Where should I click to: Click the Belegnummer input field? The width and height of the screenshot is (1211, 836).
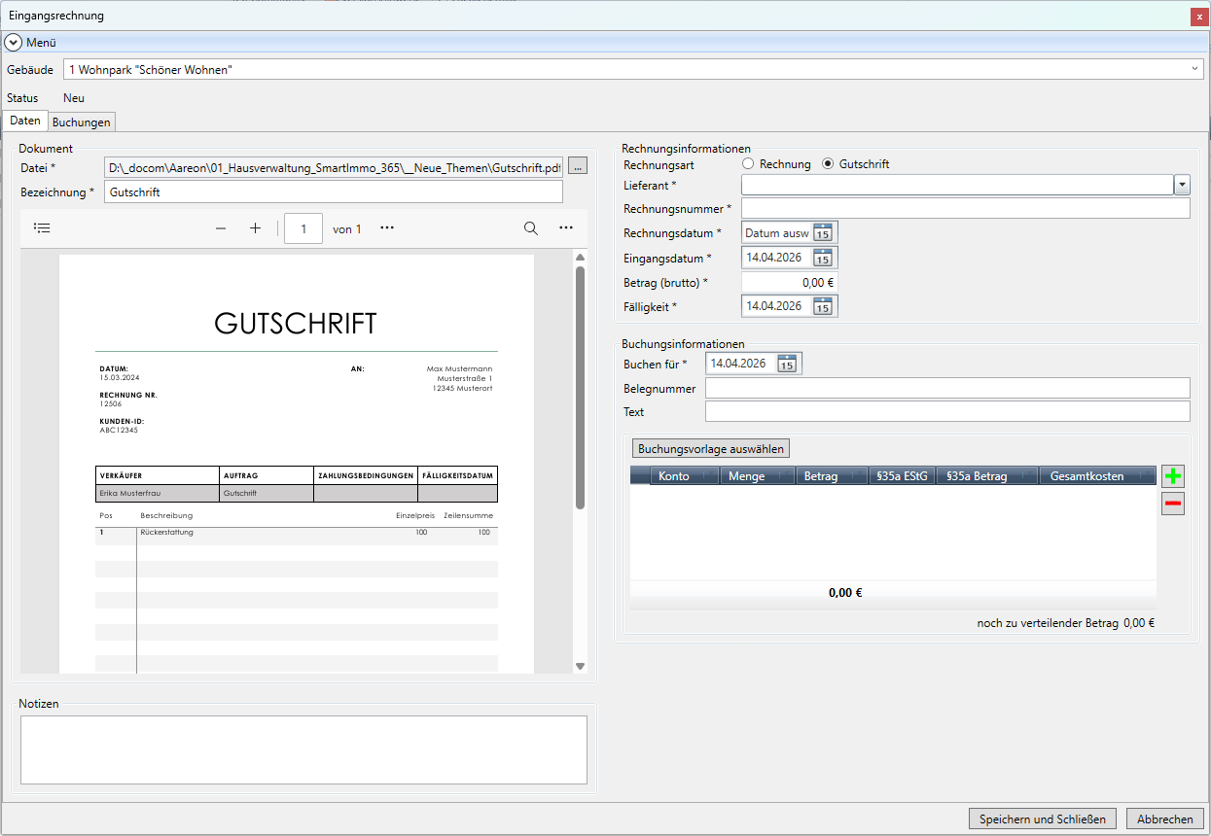947,388
